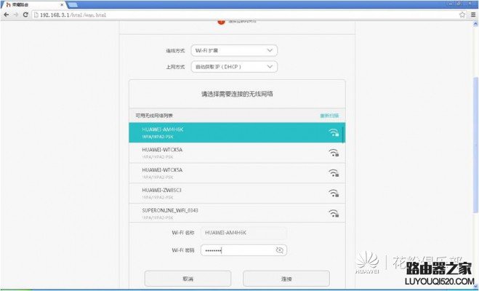The height and width of the screenshot is (291, 479).
Task: Select the SUPERONLINE_WIFI_0343 network
Action: tap(237, 213)
